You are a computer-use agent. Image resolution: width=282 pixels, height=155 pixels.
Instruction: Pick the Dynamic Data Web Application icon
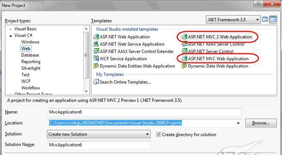coord(184,66)
